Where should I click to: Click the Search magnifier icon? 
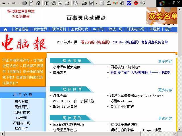(53, 3)
